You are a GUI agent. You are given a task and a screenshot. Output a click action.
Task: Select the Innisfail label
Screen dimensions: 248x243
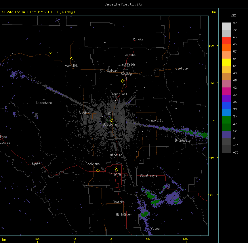(119, 94)
